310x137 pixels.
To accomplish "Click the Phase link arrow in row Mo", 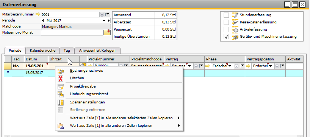I will pyautogui.click(x=208, y=66).
